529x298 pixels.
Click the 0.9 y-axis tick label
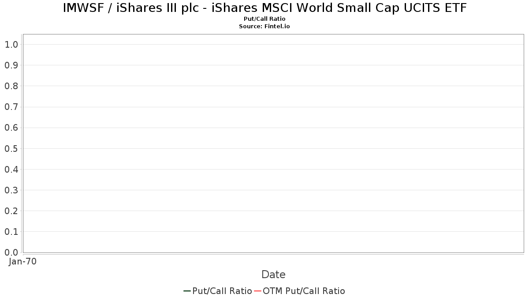click(11, 65)
